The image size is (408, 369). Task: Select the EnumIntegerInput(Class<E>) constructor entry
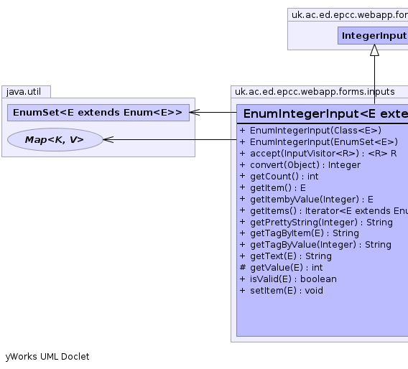(x=310, y=130)
